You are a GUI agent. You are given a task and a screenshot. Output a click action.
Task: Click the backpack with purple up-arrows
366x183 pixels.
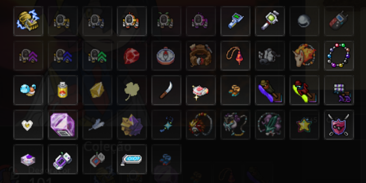point(28,56)
